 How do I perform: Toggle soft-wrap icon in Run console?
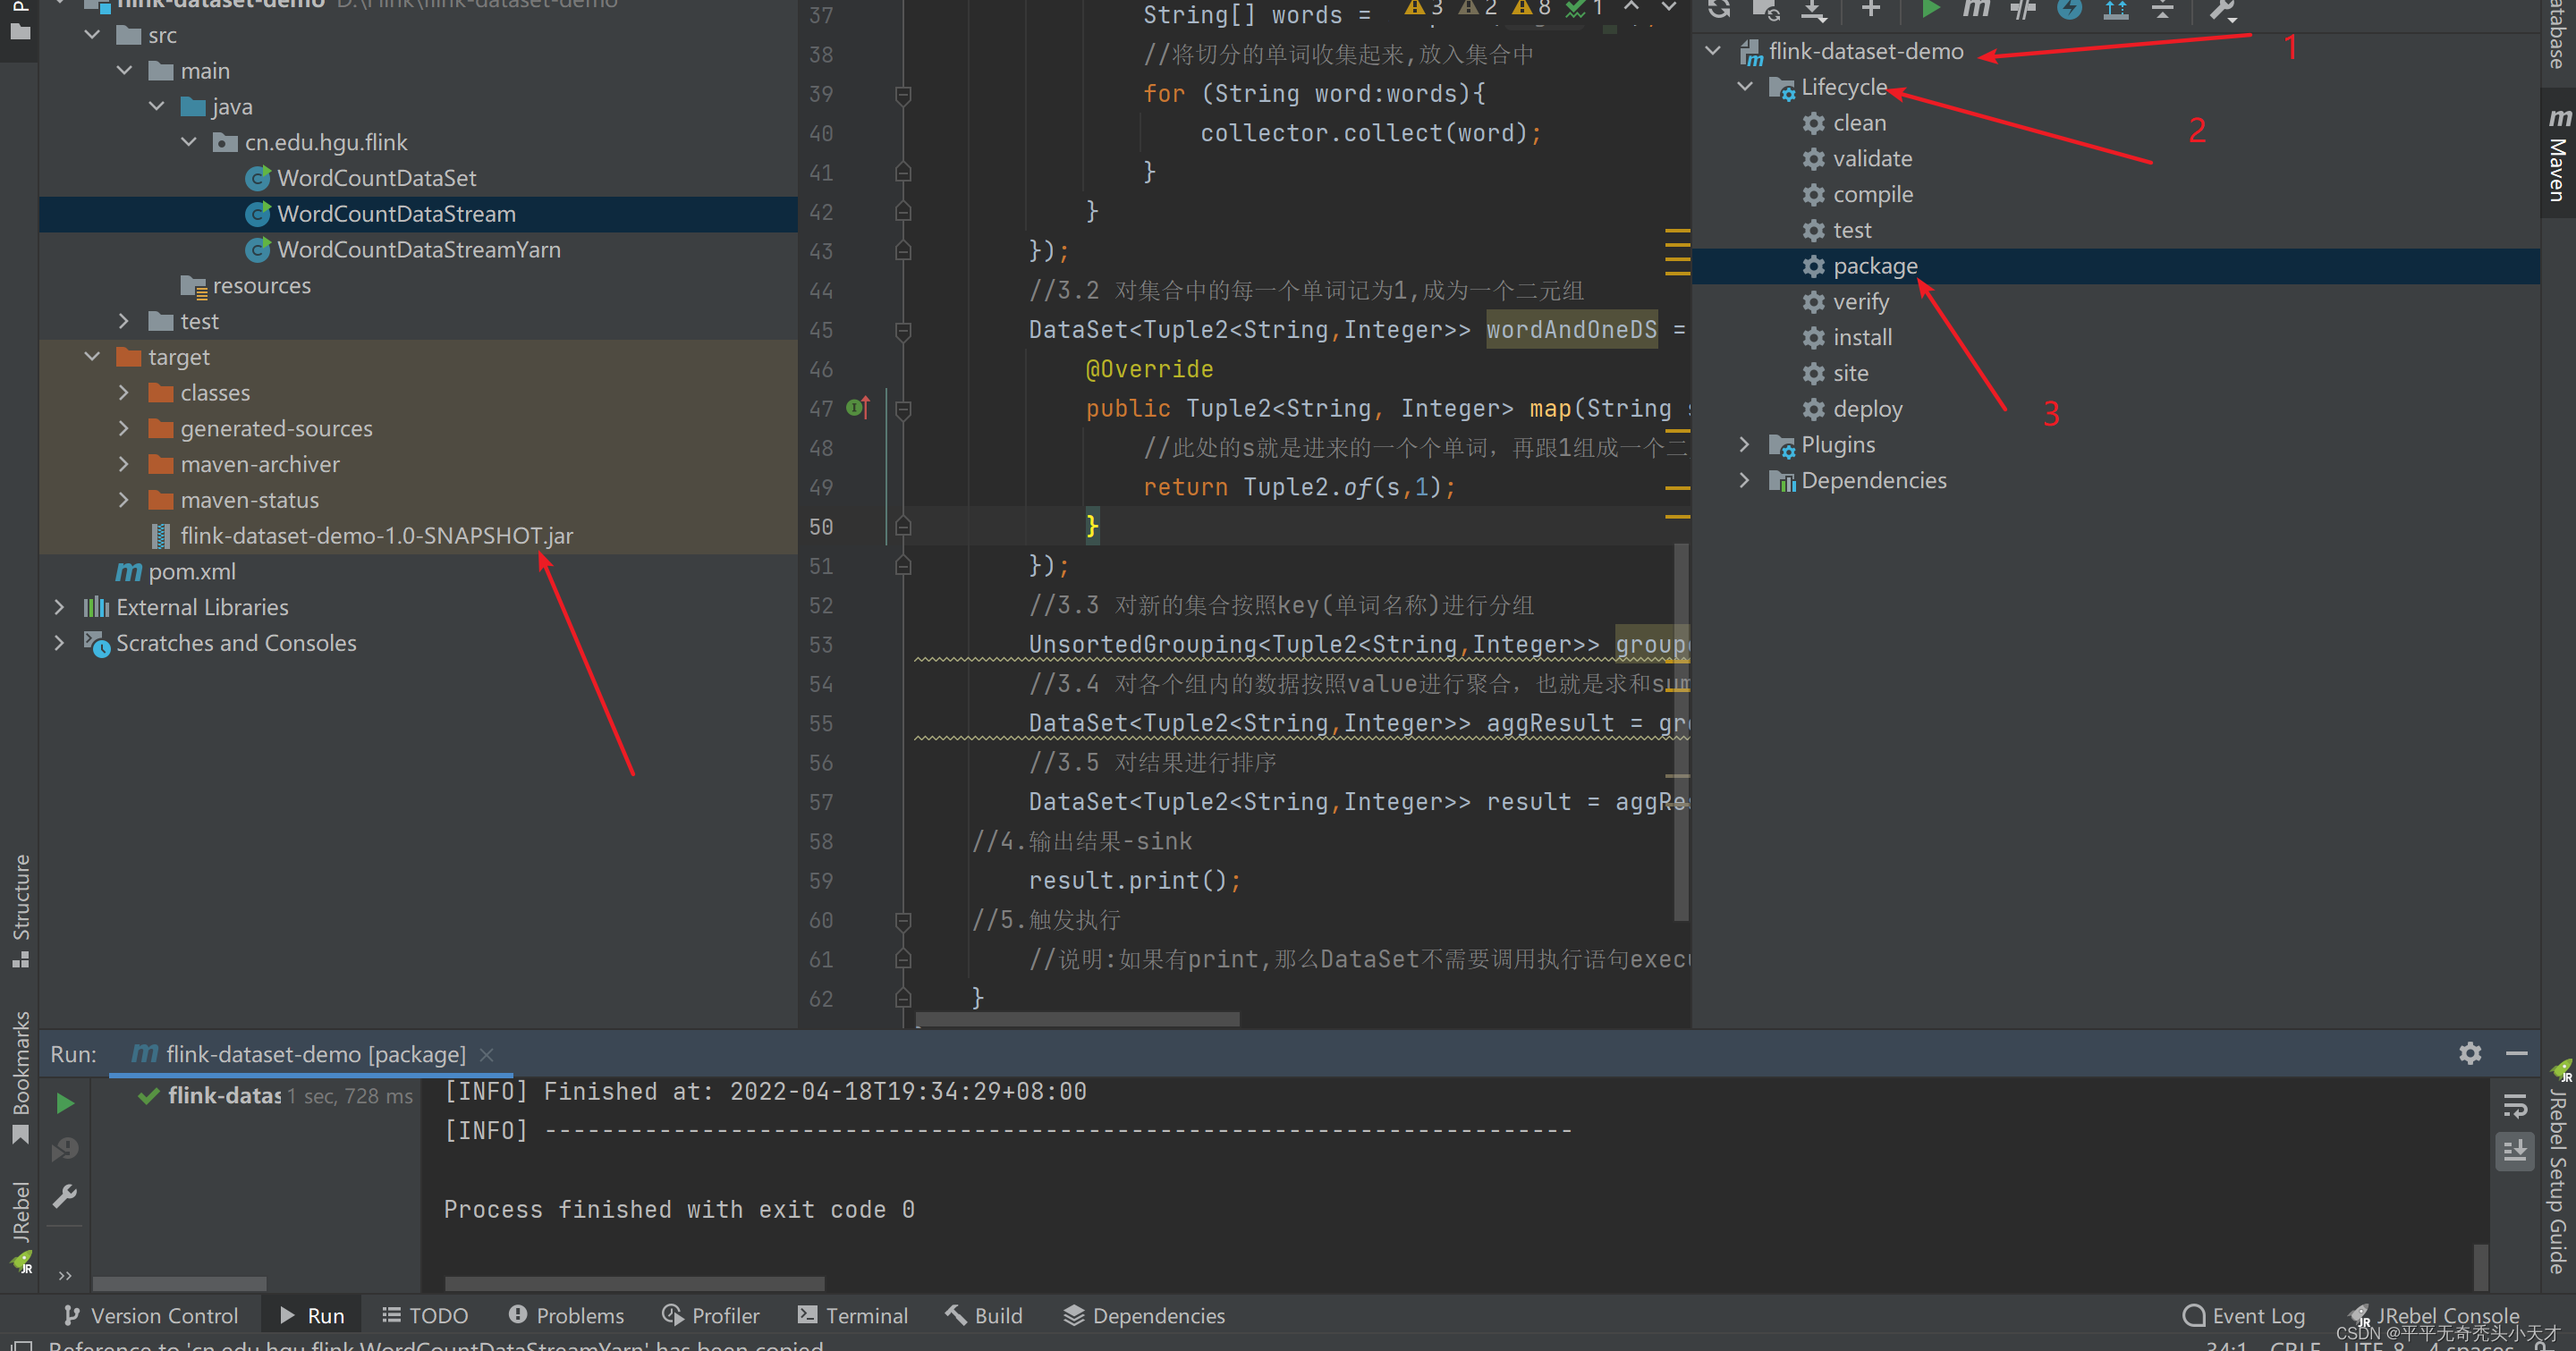2514,1105
